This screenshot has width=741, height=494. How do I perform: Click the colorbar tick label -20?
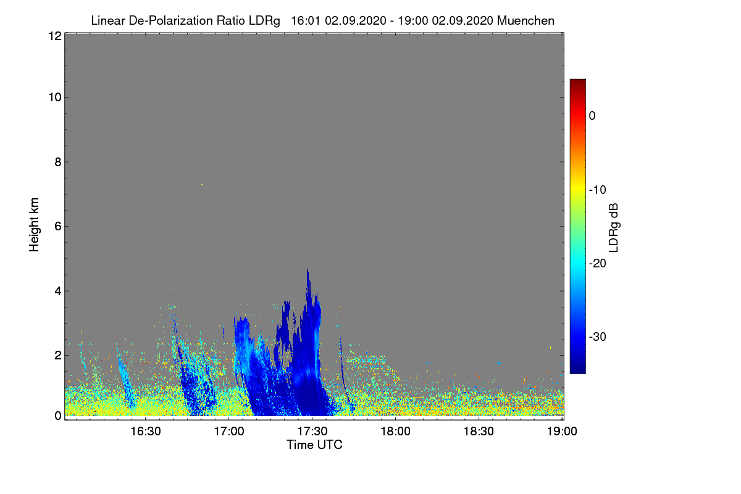(597, 263)
